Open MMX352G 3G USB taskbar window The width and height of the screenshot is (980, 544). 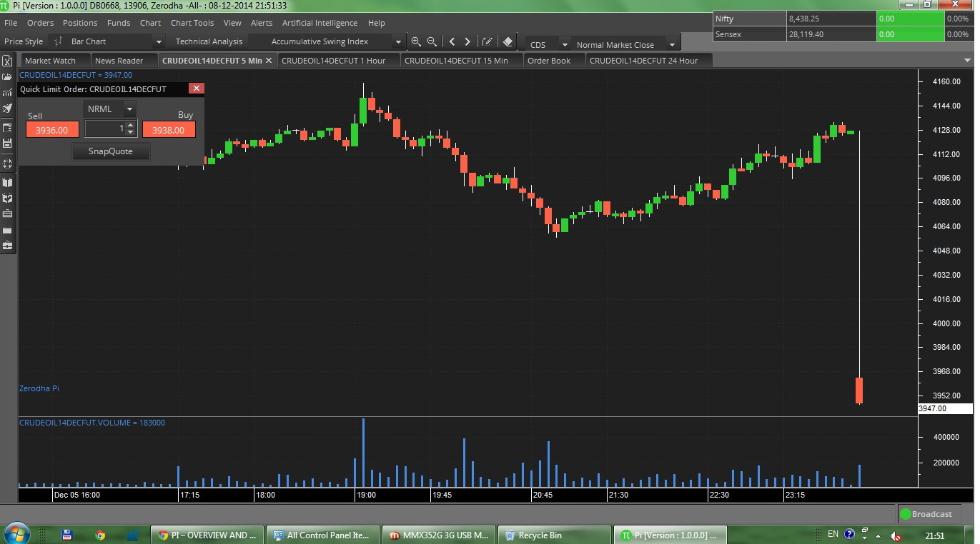tap(438, 535)
